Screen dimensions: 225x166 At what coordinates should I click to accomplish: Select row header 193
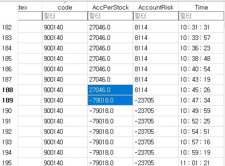9,142
